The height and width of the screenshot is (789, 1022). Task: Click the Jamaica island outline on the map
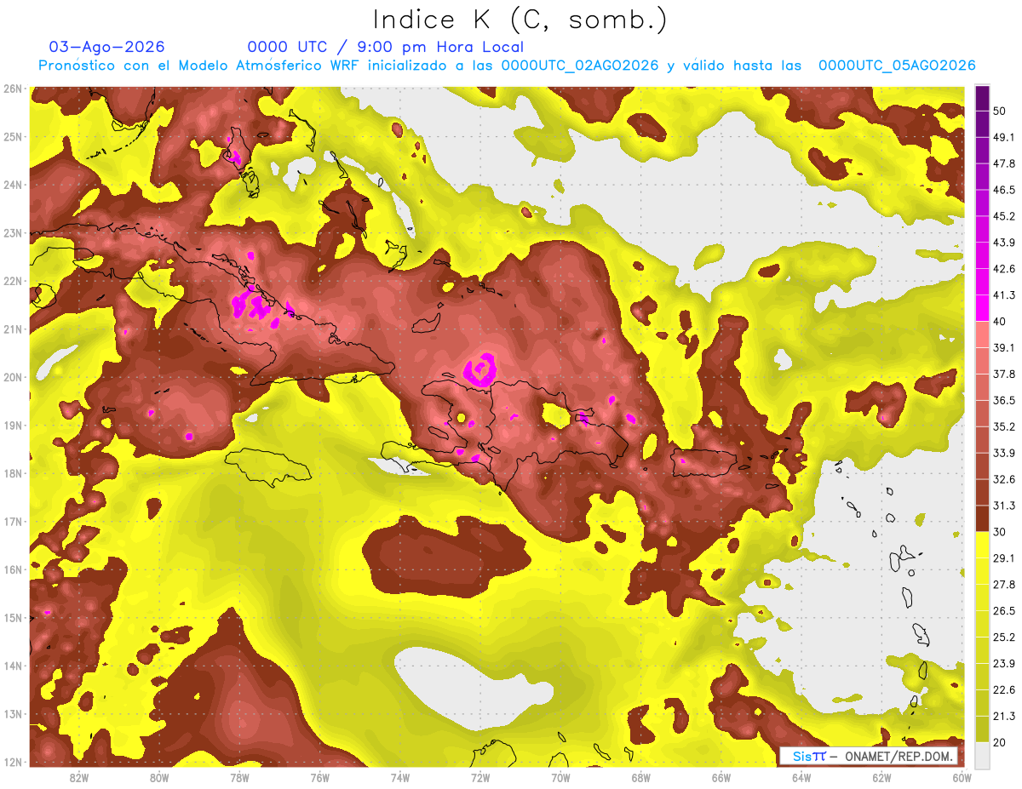coord(268,467)
